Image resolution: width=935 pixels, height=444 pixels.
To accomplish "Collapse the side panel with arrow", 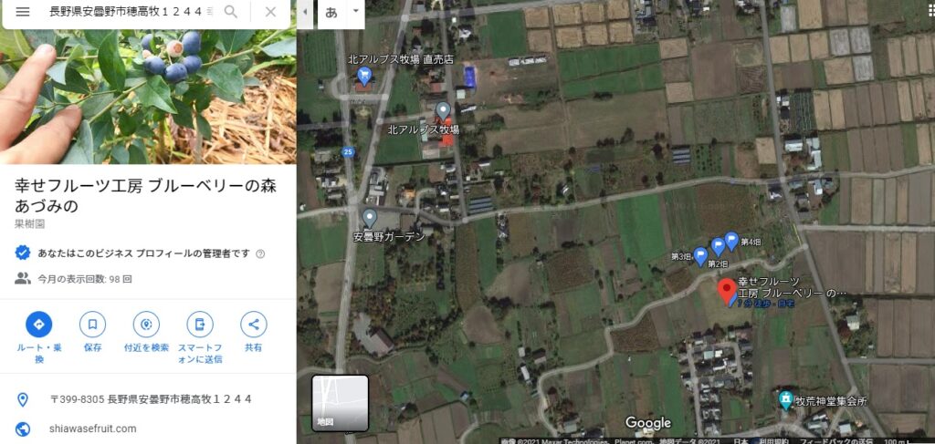I will (305, 12).
